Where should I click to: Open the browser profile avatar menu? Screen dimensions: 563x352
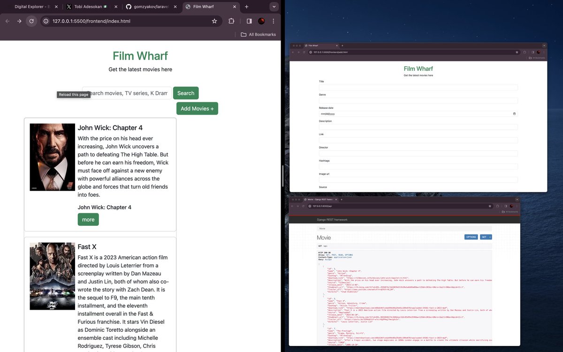pos(261,21)
